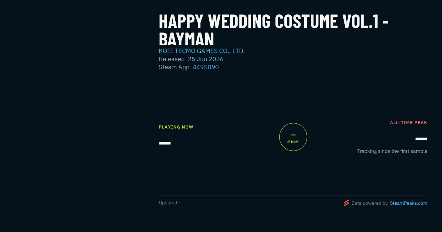Open the KOEI TECMO GAMES CO., LTD. publisher link

[202, 51]
